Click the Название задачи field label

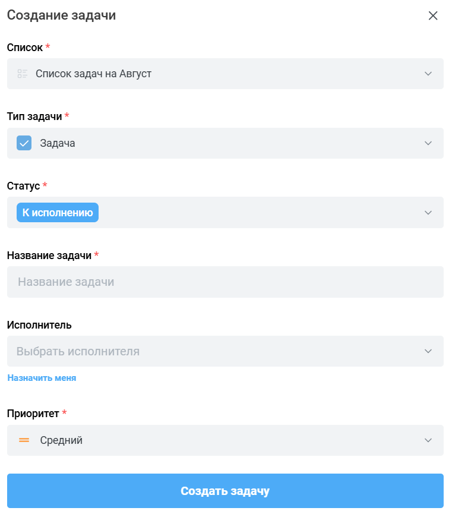point(49,256)
